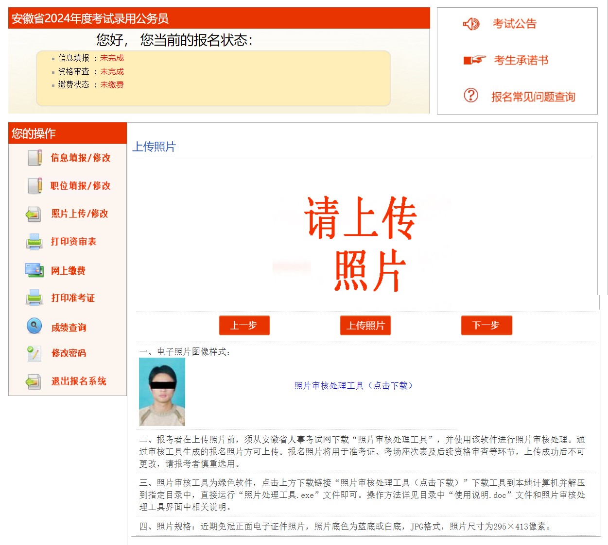This screenshot has height=545, width=608.
Task: Open the 信息填报/修改 menu item
Action: tap(81, 158)
